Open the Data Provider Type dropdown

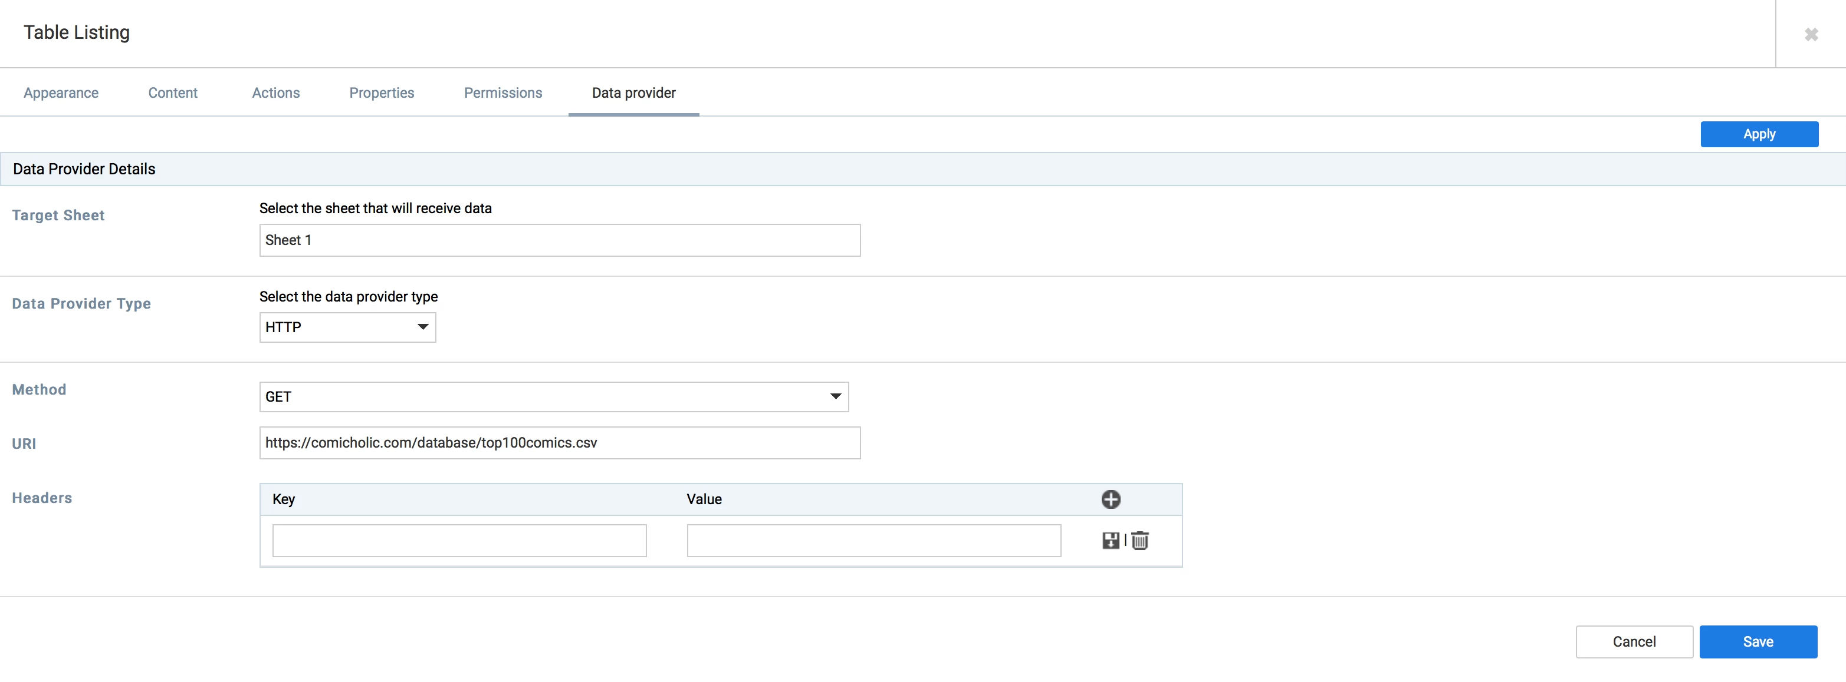pyautogui.click(x=347, y=327)
